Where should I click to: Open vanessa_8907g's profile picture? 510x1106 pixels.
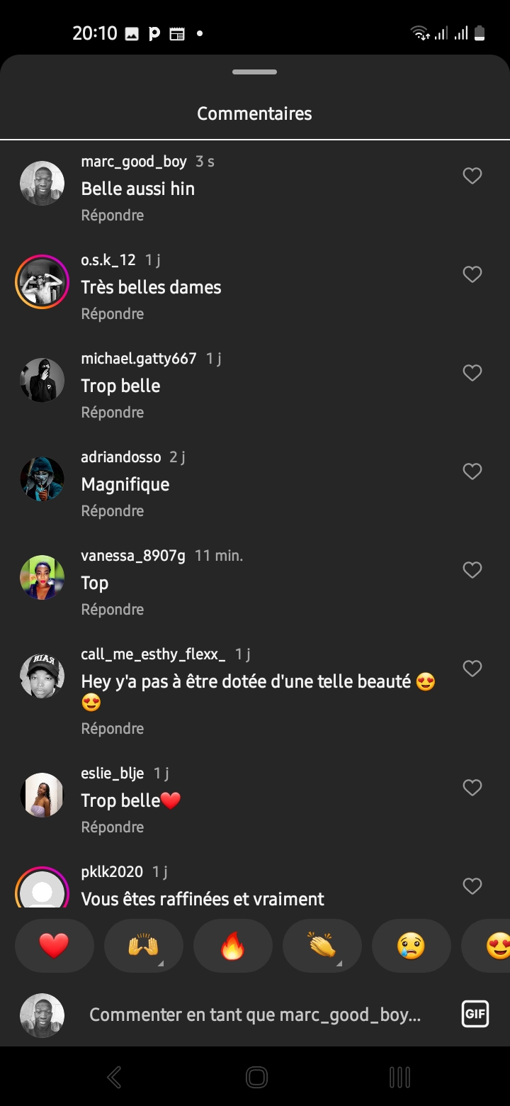[42, 577]
